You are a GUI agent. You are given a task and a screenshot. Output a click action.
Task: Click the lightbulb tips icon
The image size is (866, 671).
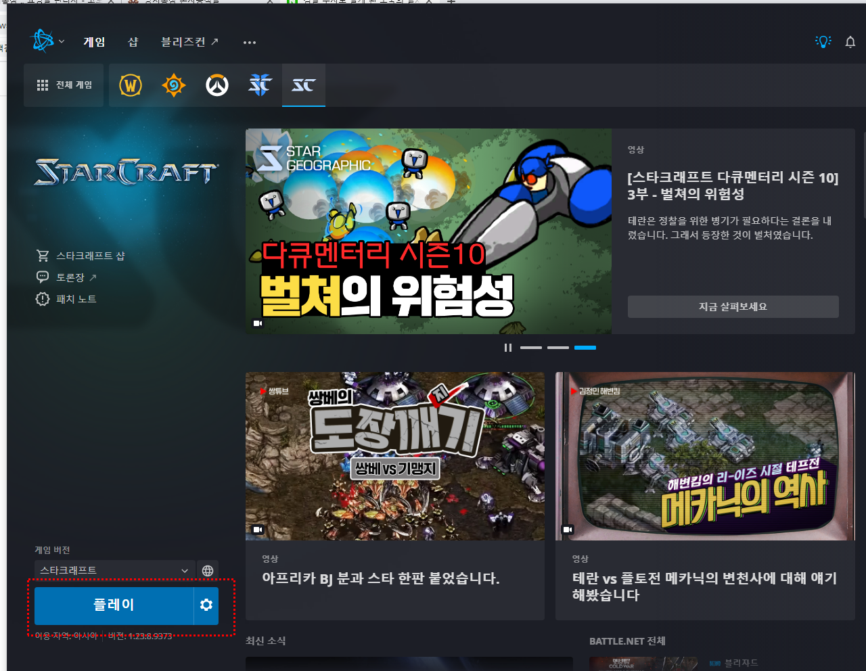[x=823, y=42]
